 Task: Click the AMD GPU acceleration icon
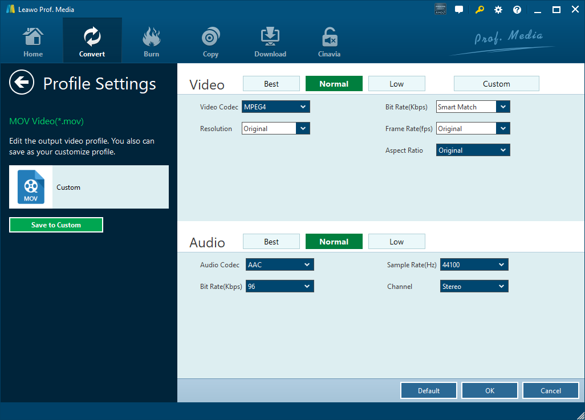click(x=440, y=10)
